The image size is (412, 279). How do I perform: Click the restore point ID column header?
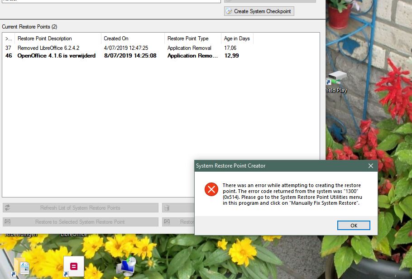9,38
